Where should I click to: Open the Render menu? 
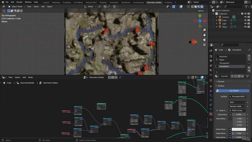pos(19,2)
